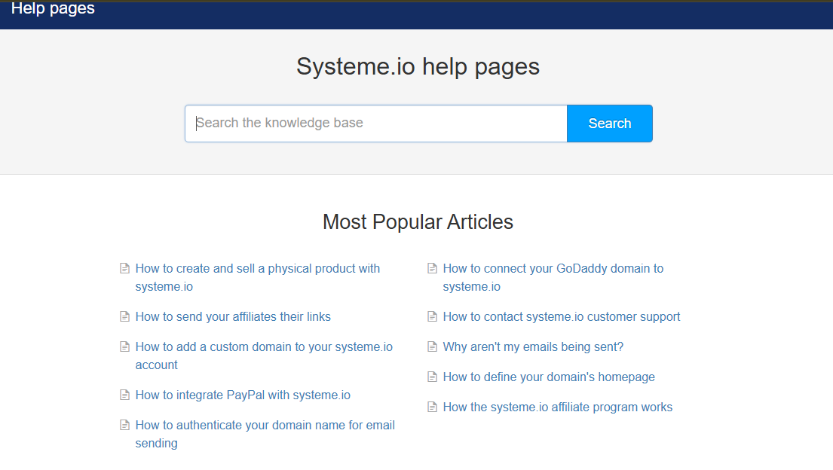This screenshot has height=470, width=833.
Task: Open "How to send your affiliates their links"
Action: 232,316
